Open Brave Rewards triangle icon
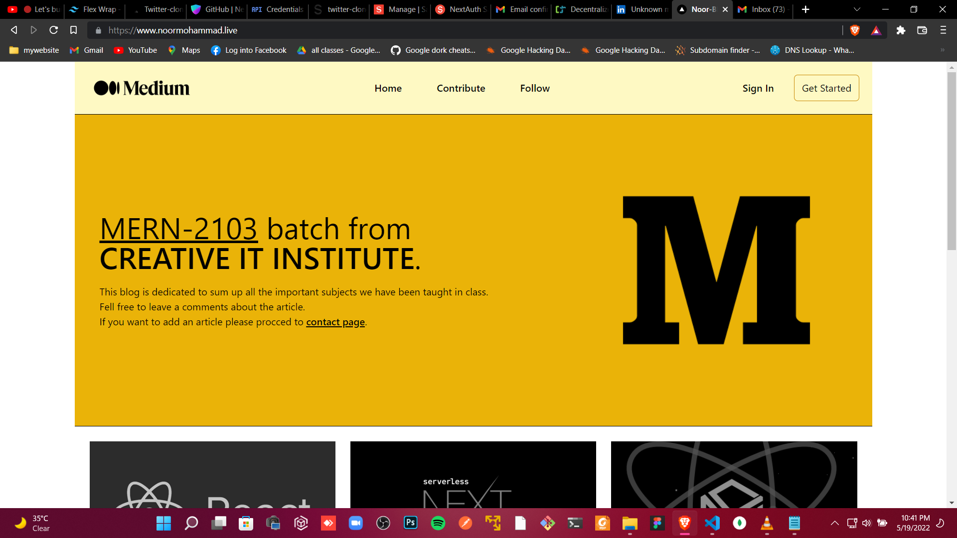This screenshot has width=957, height=538. pos(876,31)
